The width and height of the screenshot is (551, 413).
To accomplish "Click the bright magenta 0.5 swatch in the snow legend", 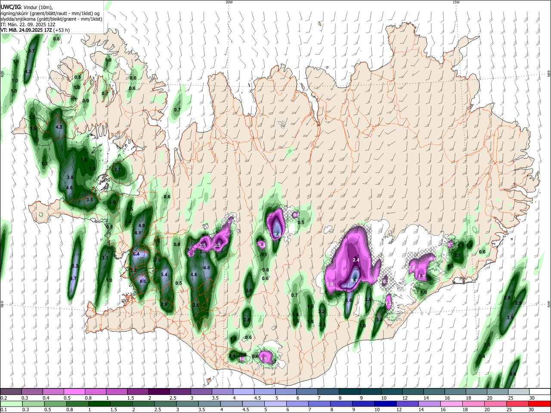I will tap(74, 391).
